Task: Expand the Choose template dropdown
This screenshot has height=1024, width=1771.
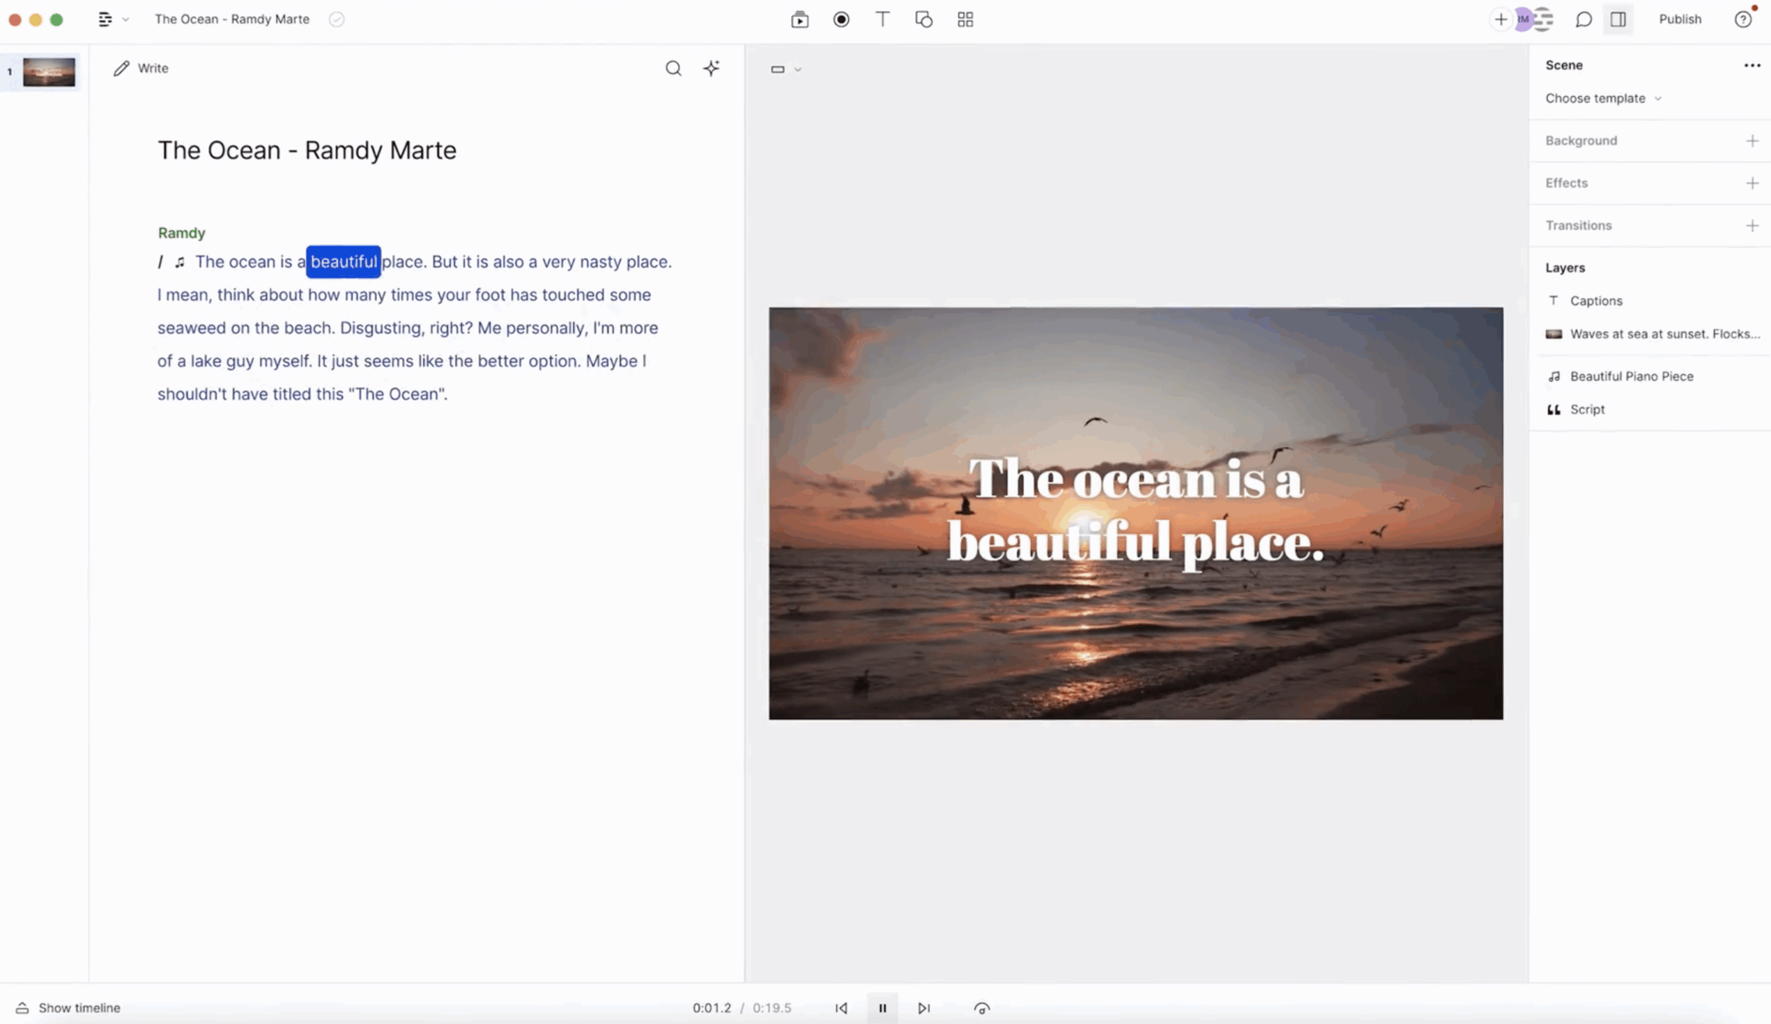Action: tap(1602, 98)
